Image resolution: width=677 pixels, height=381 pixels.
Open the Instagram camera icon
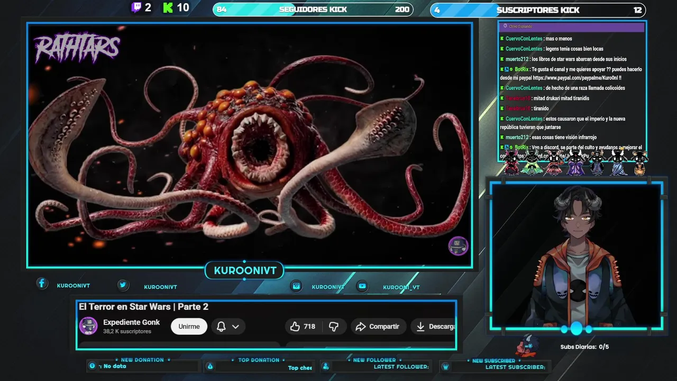297,286
